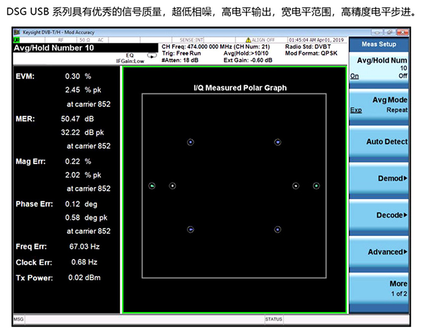Click the ALIGN OFF warning icon

248,40
